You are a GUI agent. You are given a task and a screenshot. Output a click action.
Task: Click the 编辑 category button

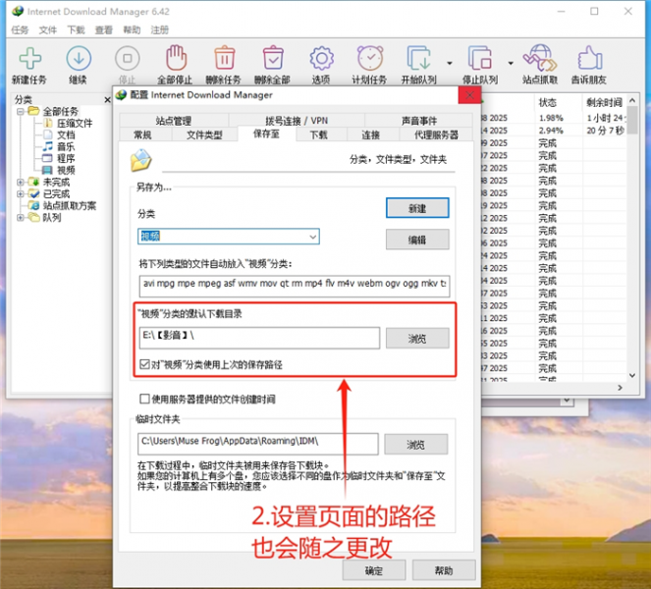(x=417, y=240)
